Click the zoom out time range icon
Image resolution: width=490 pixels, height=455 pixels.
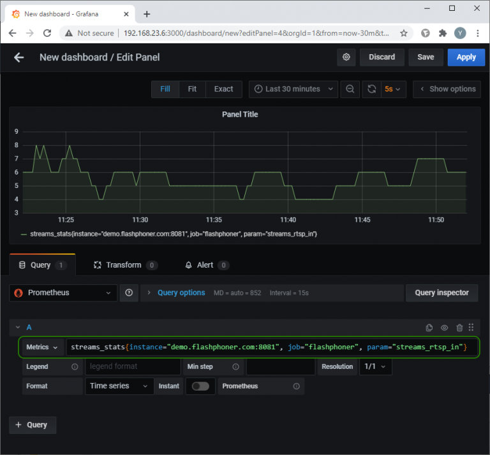point(350,89)
